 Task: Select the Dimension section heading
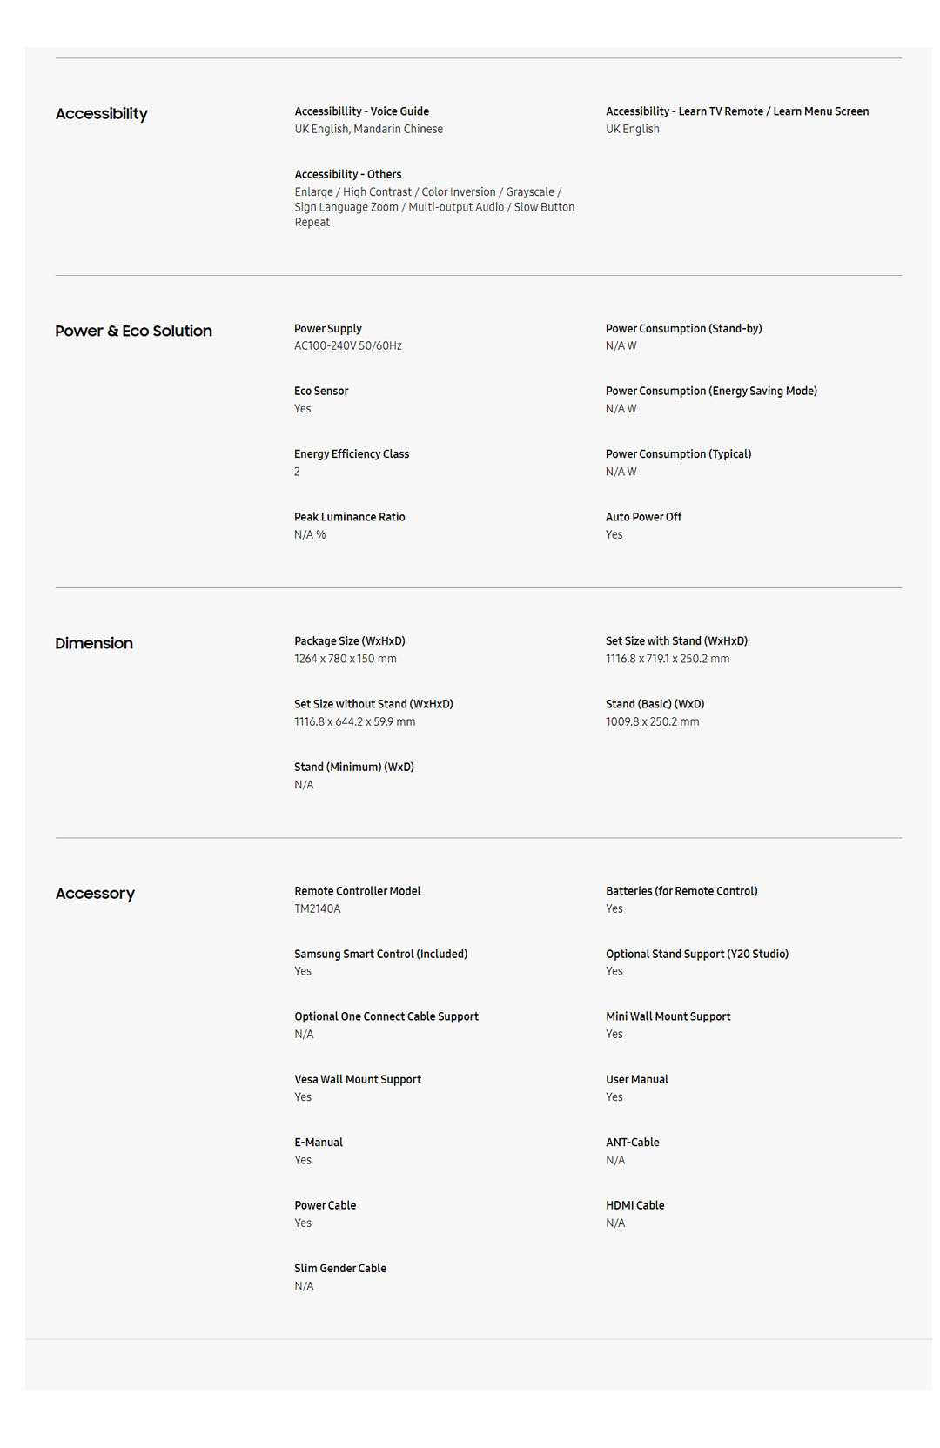(94, 644)
